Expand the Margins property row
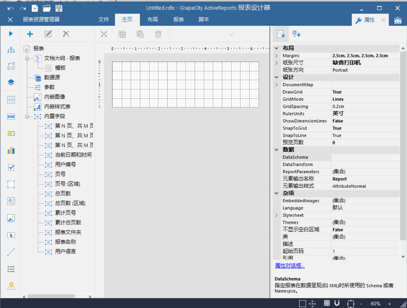The image size is (407, 308). click(x=276, y=56)
